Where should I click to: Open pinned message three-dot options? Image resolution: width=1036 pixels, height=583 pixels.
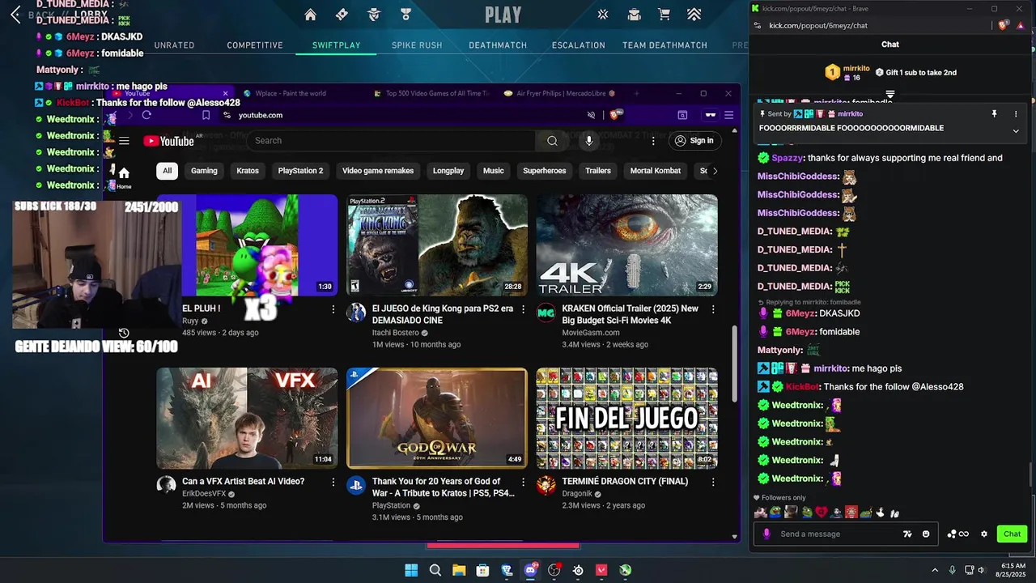[x=1016, y=114]
